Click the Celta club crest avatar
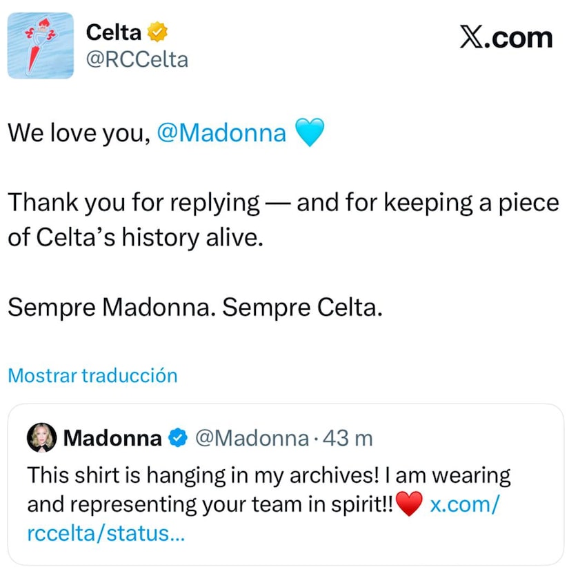The image size is (569, 576). tap(40, 45)
